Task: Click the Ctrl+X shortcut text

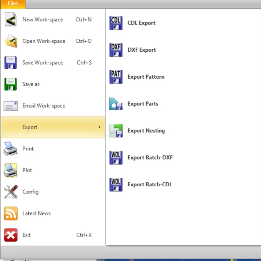Action: (x=84, y=235)
